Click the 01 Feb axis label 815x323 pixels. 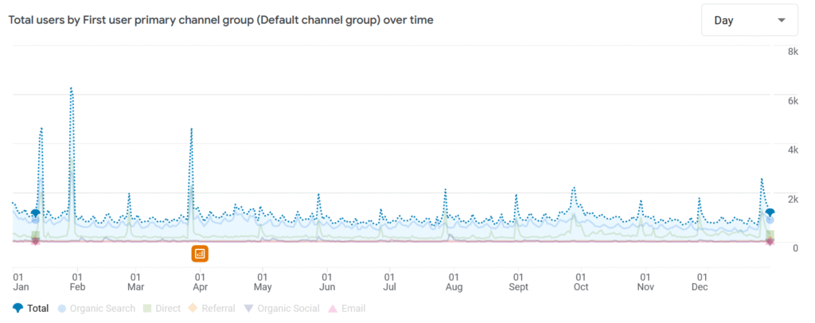pyautogui.click(x=77, y=281)
